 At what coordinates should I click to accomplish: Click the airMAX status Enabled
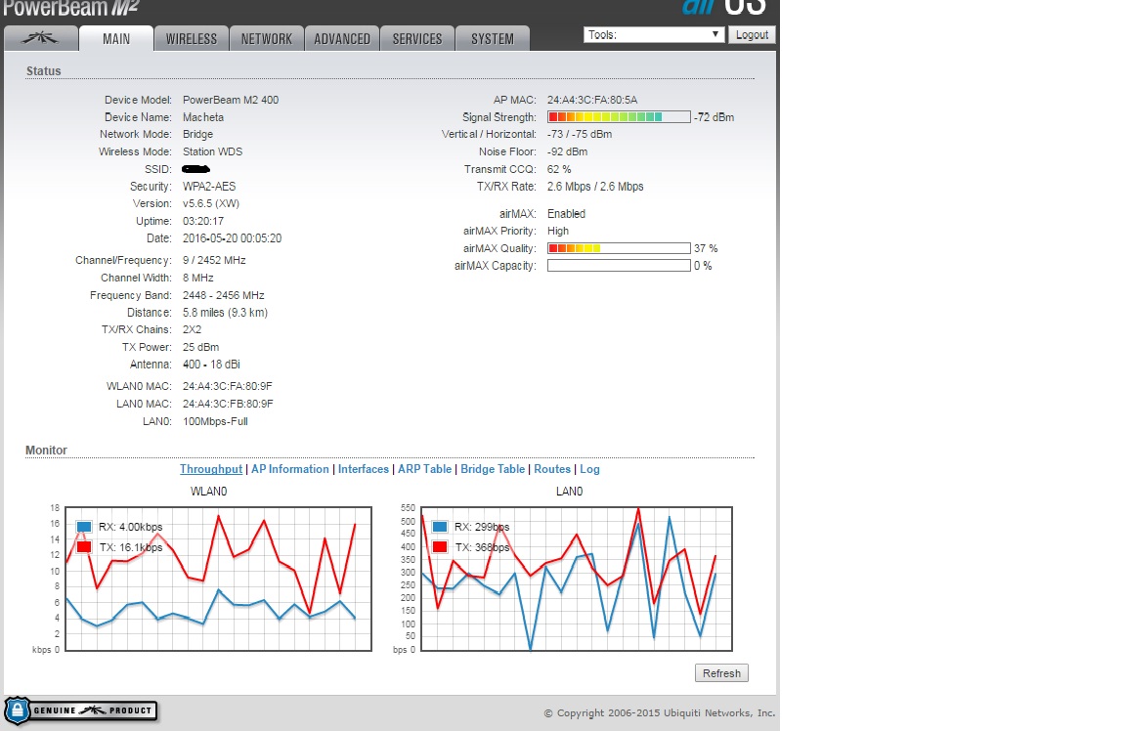(567, 214)
